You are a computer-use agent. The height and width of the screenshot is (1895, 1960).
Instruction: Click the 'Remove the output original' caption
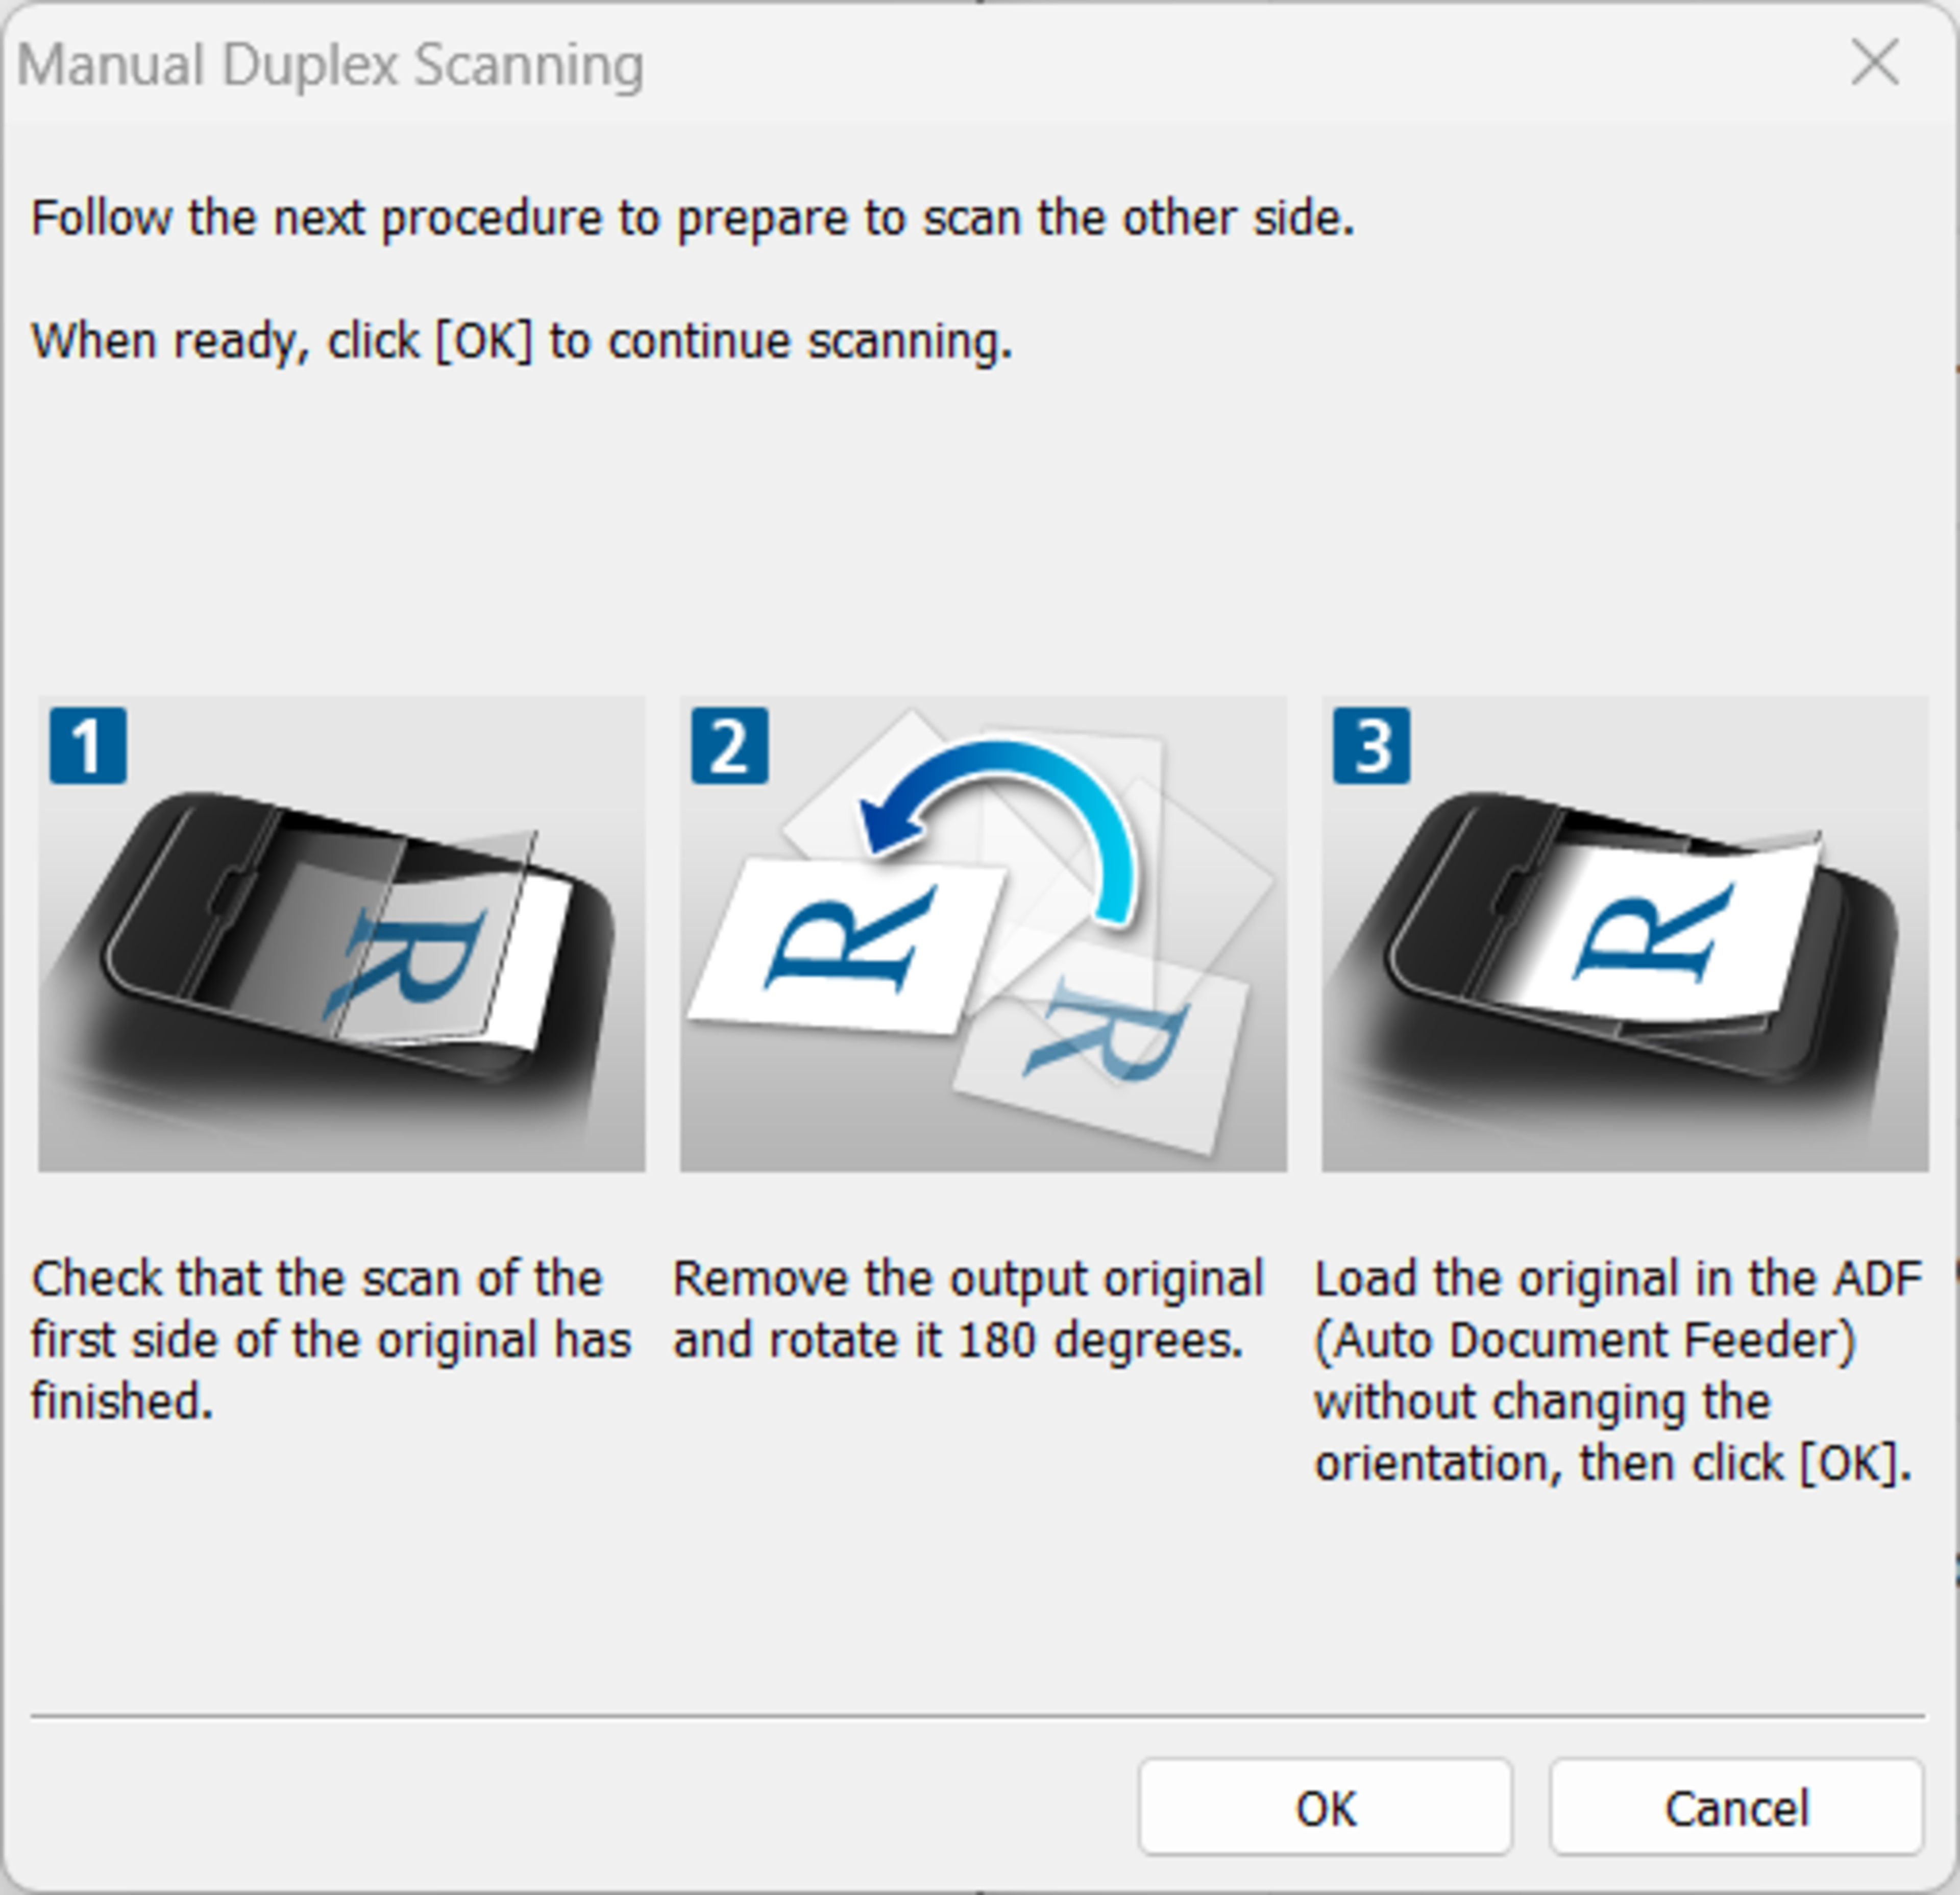click(968, 1309)
